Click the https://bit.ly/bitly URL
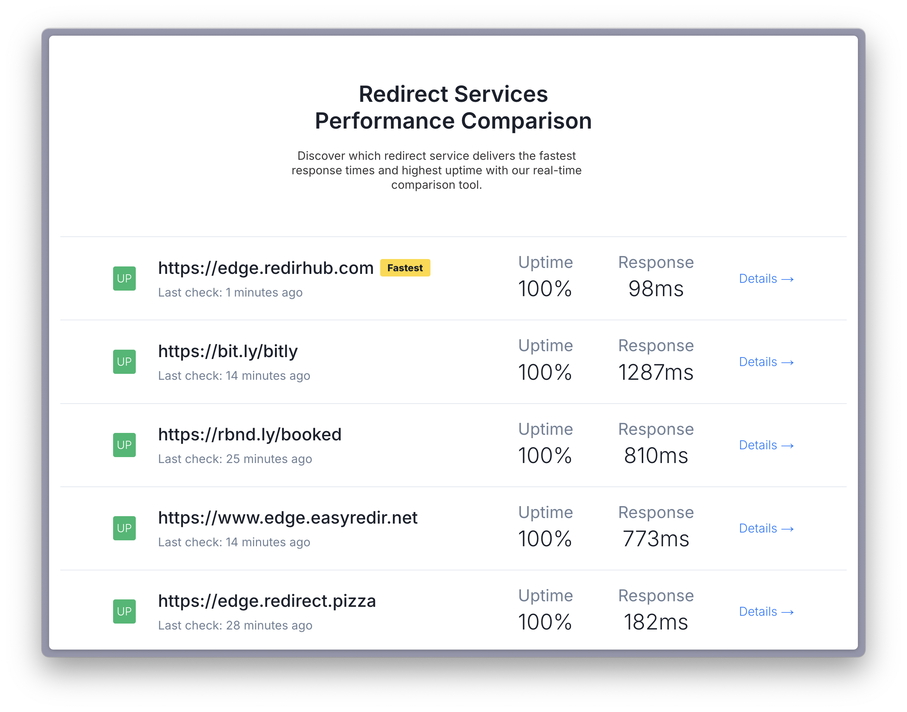The height and width of the screenshot is (712, 907). [228, 352]
